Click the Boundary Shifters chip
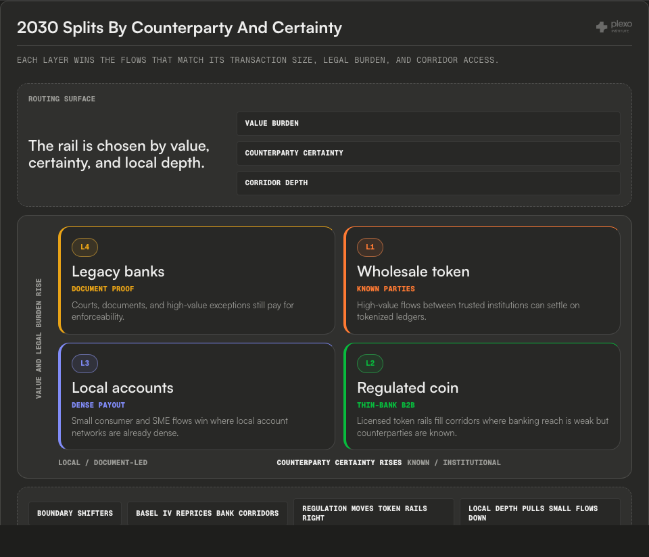The image size is (649, 557). tap(75, 513)
